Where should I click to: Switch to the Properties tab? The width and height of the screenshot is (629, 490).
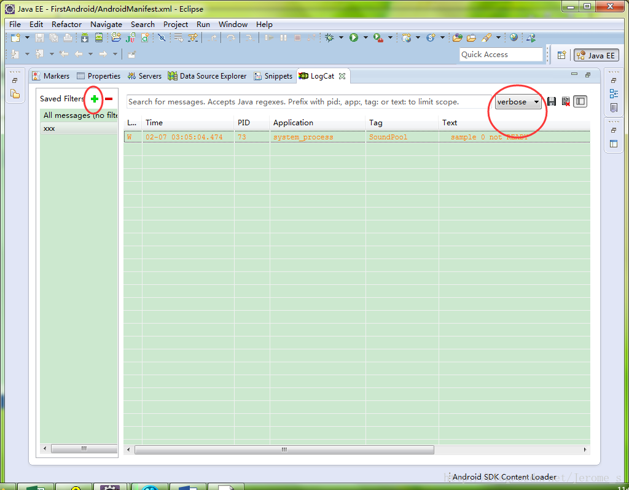pyautogui.click(x=98, y=76)
